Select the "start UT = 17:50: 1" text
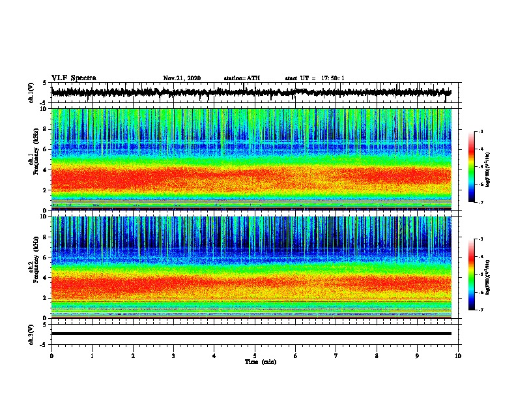The width and height of the screenshot is (516, 399). click(x=315, y=78)
